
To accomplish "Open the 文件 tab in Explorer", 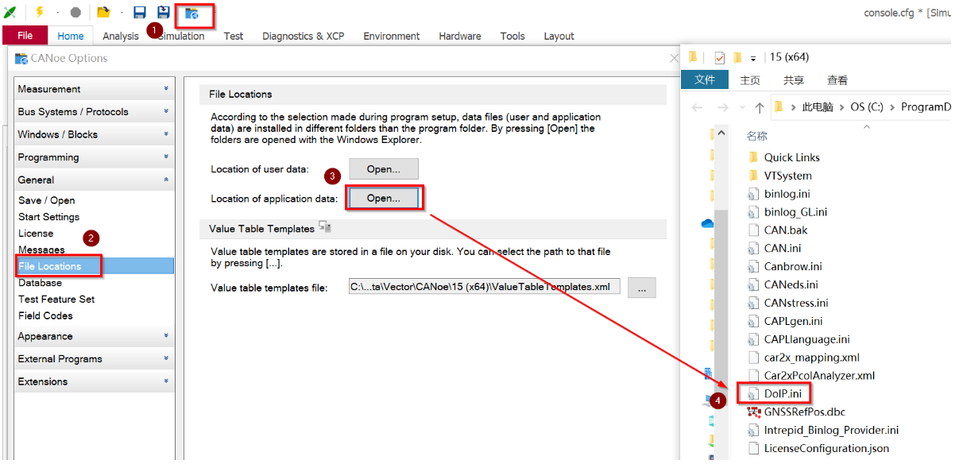I will point(705,80).
